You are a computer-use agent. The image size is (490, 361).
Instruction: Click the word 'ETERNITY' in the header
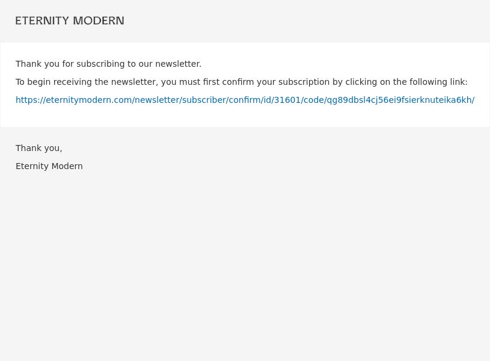[42, 20]
